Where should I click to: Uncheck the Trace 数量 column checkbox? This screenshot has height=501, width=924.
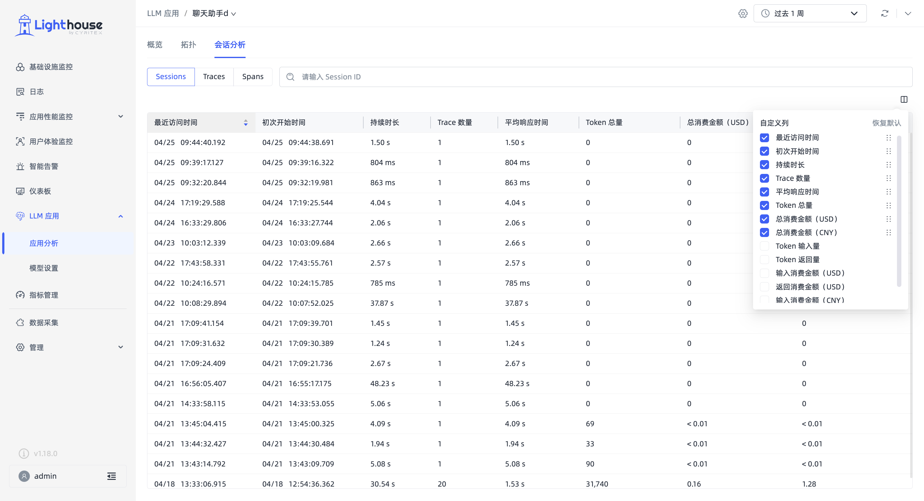(x=764, y=178)
